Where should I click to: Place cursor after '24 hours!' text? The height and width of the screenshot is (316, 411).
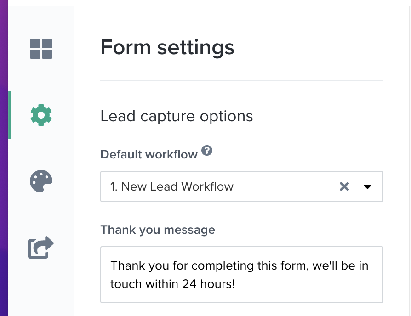tap(235, 284)
